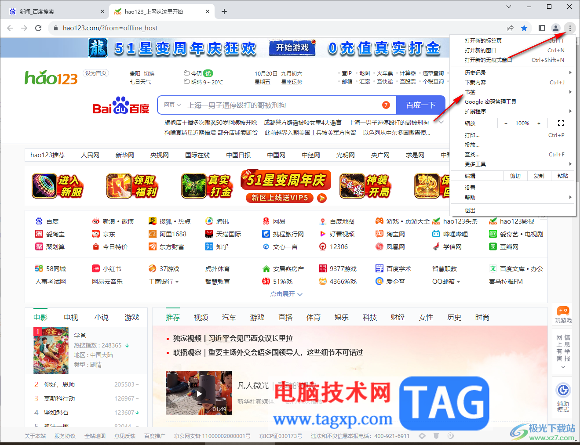Click 粘贴 in the edit row
This screenshot has width=580, height=445.
click(562, 176)
